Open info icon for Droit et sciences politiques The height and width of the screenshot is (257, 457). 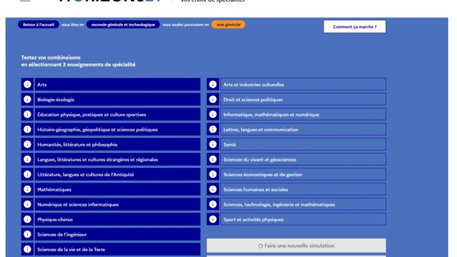coord(213,100)
